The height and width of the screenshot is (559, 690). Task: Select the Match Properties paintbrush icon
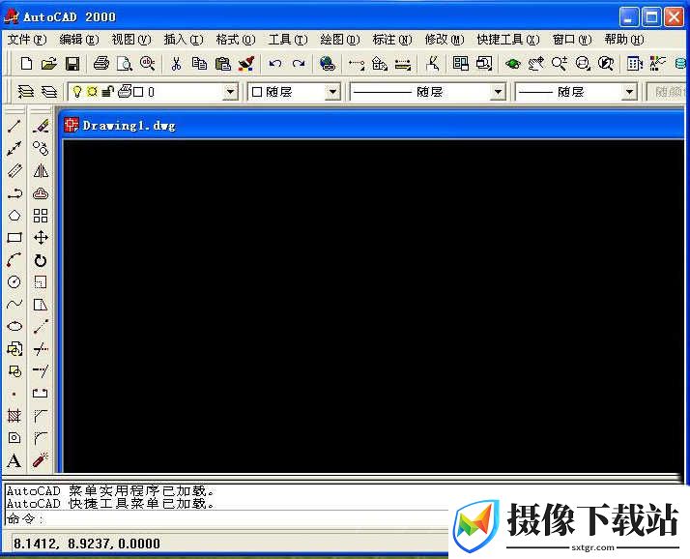click(x=246, y=64)
